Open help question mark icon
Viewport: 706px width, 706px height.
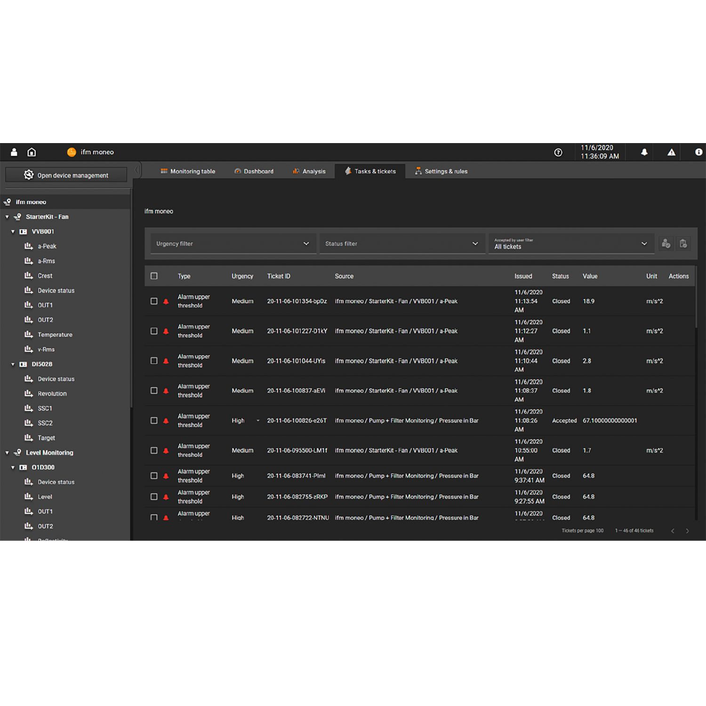pos(558,152)
